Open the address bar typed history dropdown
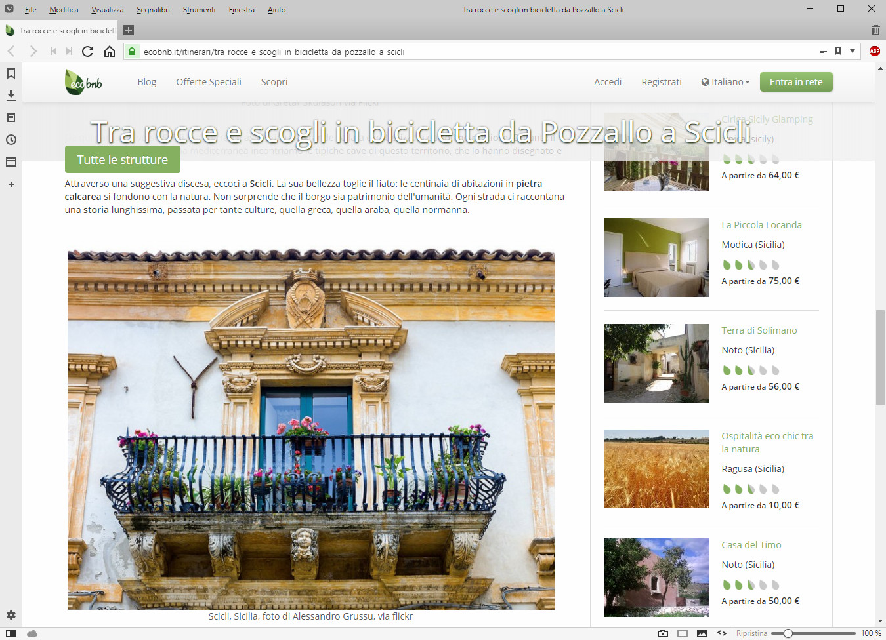The image size is (886, 640). click(853, 50)
